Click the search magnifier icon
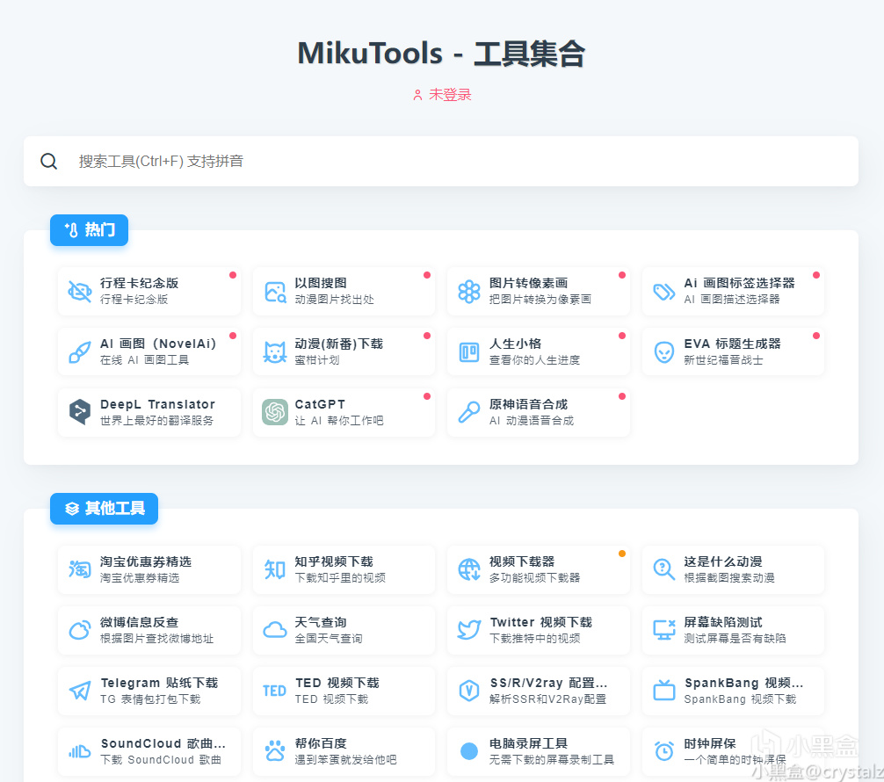 tap(49, 162)
